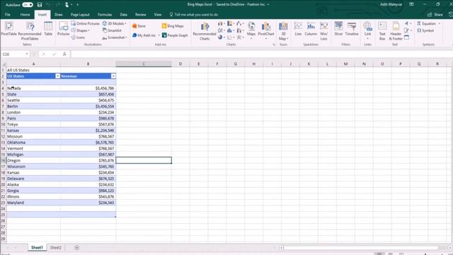Expand the 3D Models dropdown

[125, 23]
